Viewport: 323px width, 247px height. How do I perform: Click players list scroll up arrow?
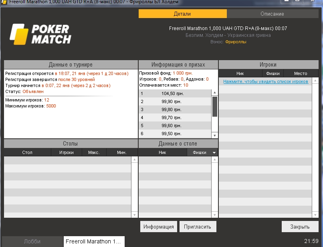click(x=315, y=81)
